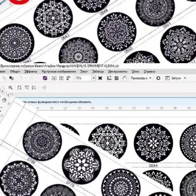Click the Zoom to Selected icon

(20, 88)
